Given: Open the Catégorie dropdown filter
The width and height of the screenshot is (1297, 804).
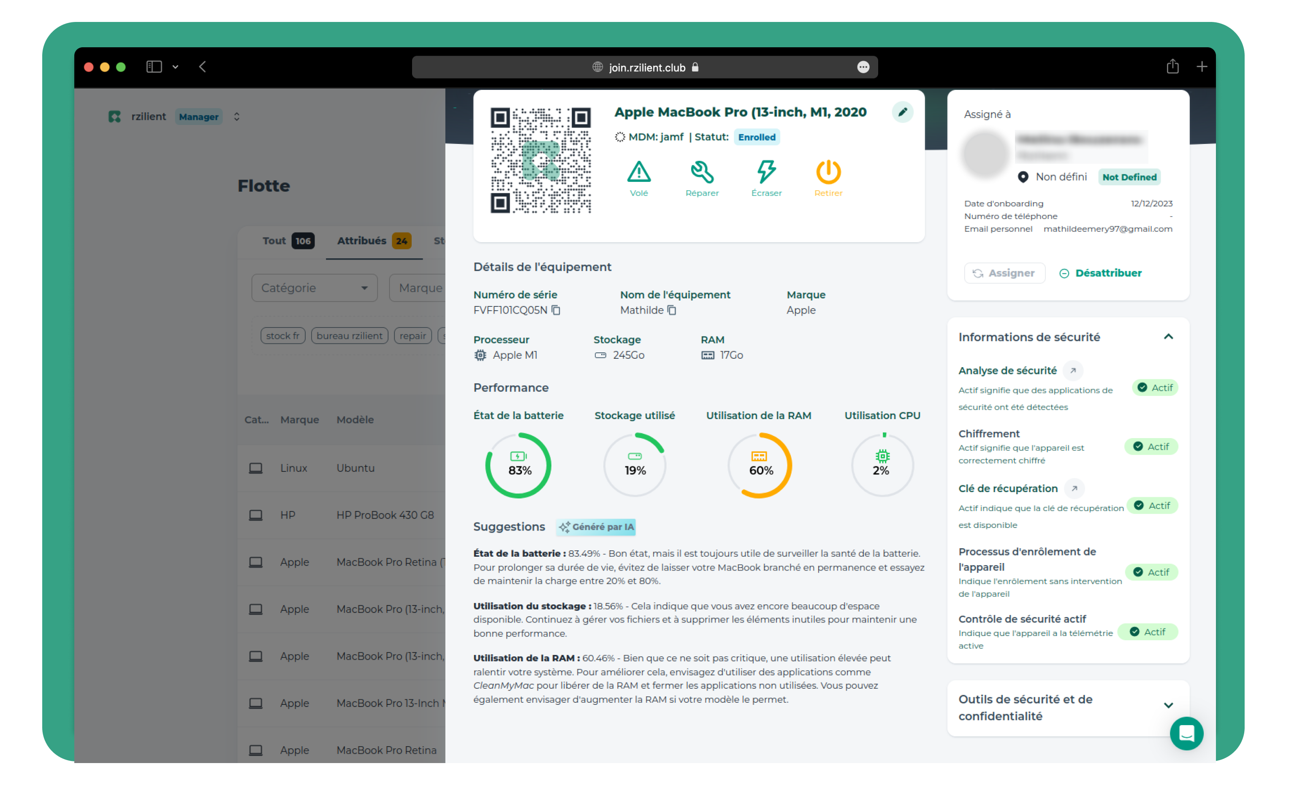Looking at the screenshot, I should 314,288.
